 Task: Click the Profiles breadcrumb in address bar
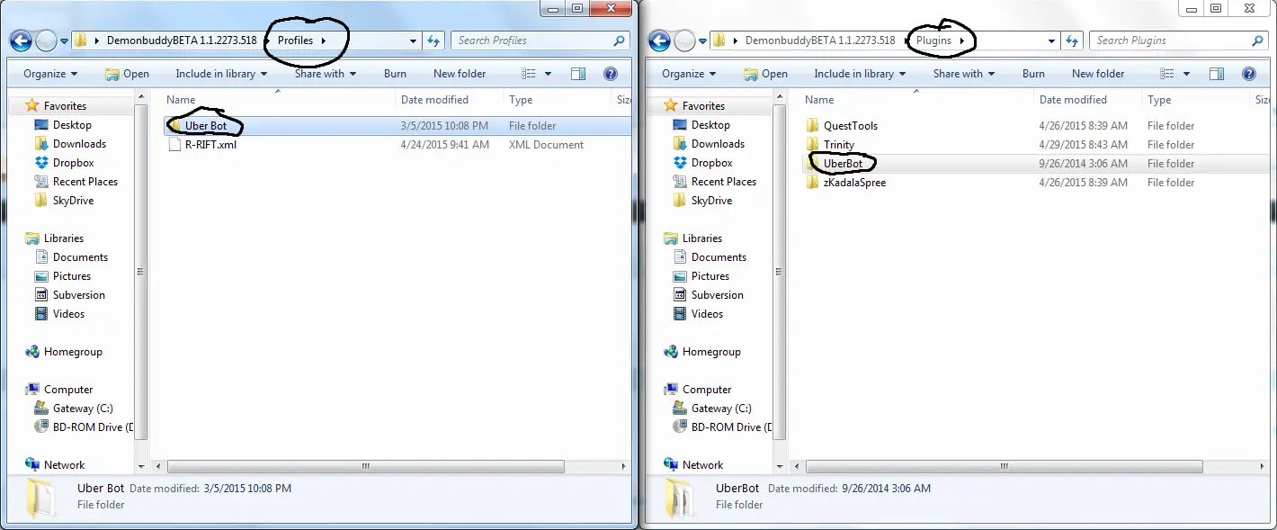coord(295,40)
